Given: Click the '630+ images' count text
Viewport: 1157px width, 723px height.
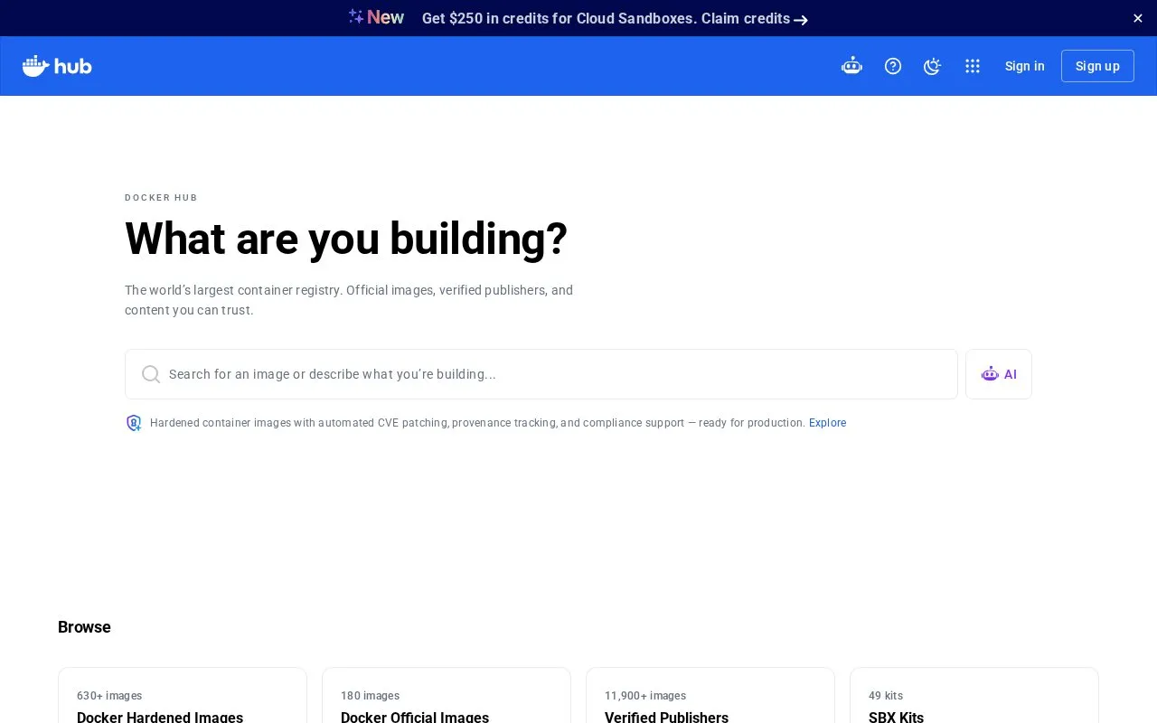Looking at the screenshot, I should [x=109, y=696].
